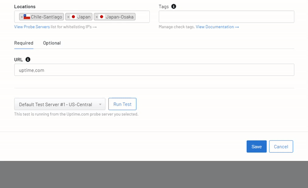Image resolution: width=308 pixels, height=188 pixels.
Task: Remove the Chile-Santiago location tag
Action: click(22, 17)
